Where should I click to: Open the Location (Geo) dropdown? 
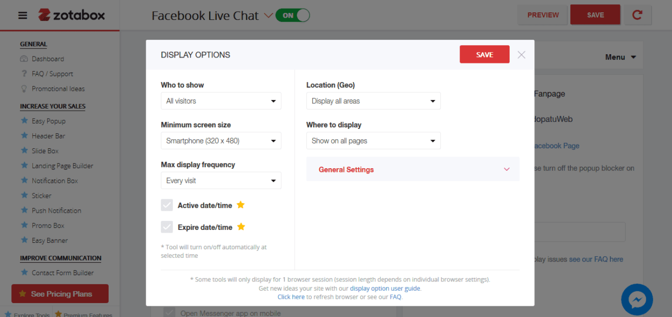374,101
